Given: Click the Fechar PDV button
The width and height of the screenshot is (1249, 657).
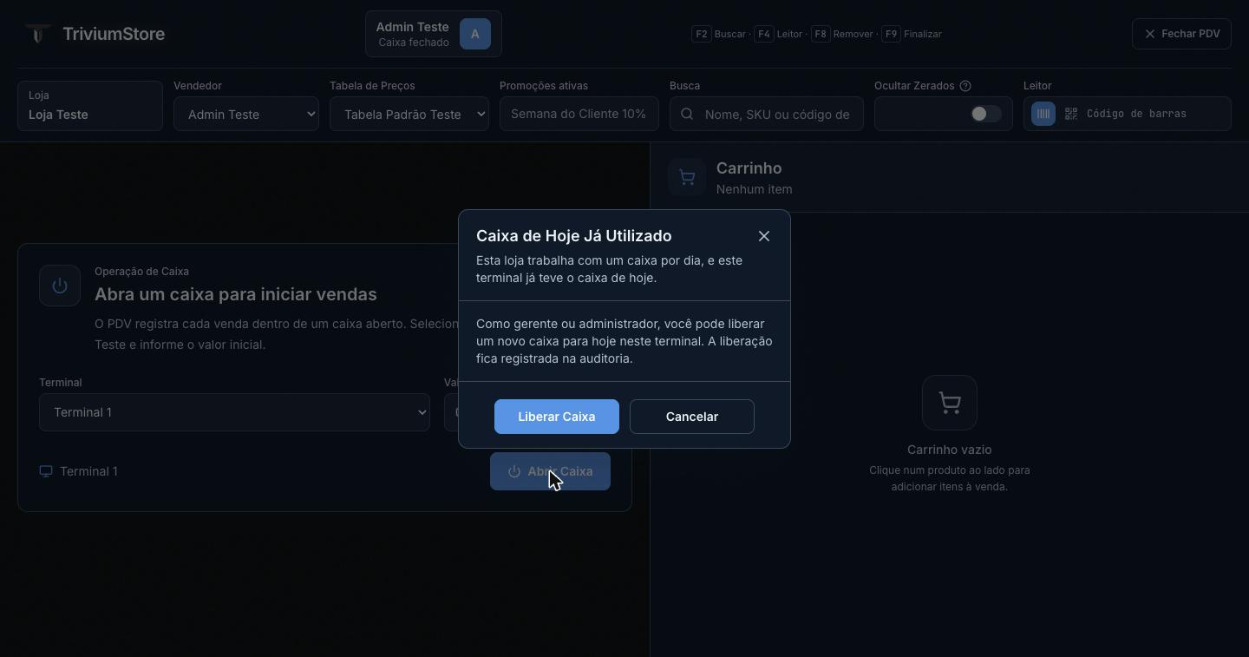Looking at the screenshot, I should coord(1181,34).
